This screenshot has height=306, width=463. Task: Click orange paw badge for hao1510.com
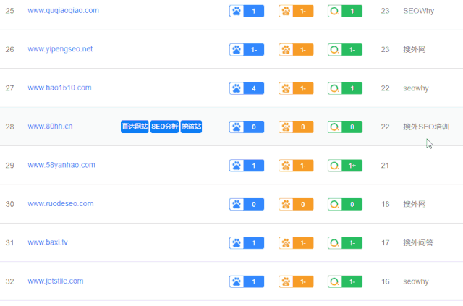pos(296,88)
